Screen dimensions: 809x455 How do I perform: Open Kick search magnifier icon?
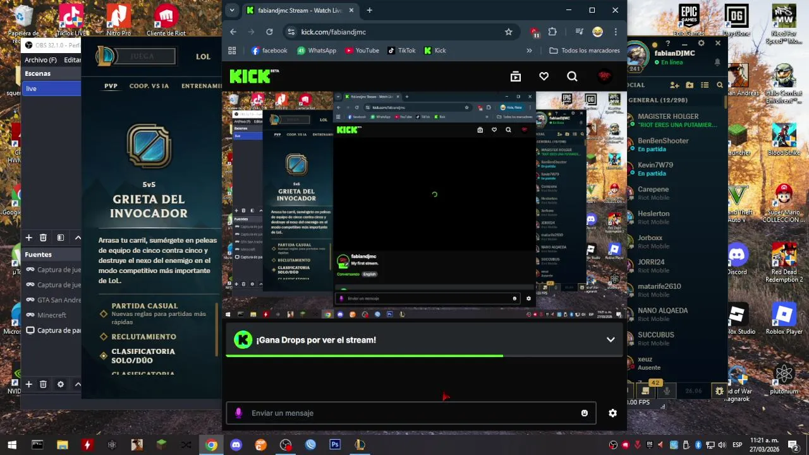click(572, 76)
